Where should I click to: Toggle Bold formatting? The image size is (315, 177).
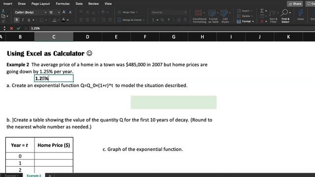click(x=17, y=20)
